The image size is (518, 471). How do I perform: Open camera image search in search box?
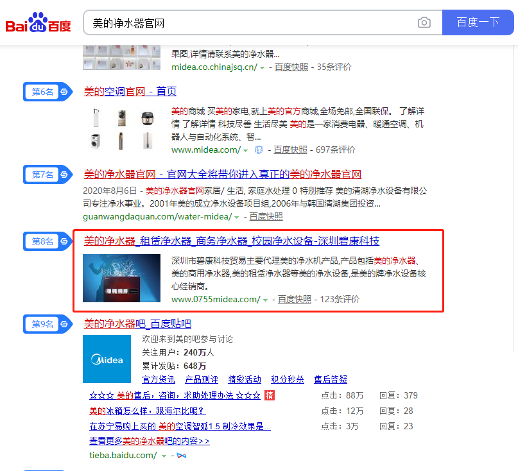pos(424,22)
